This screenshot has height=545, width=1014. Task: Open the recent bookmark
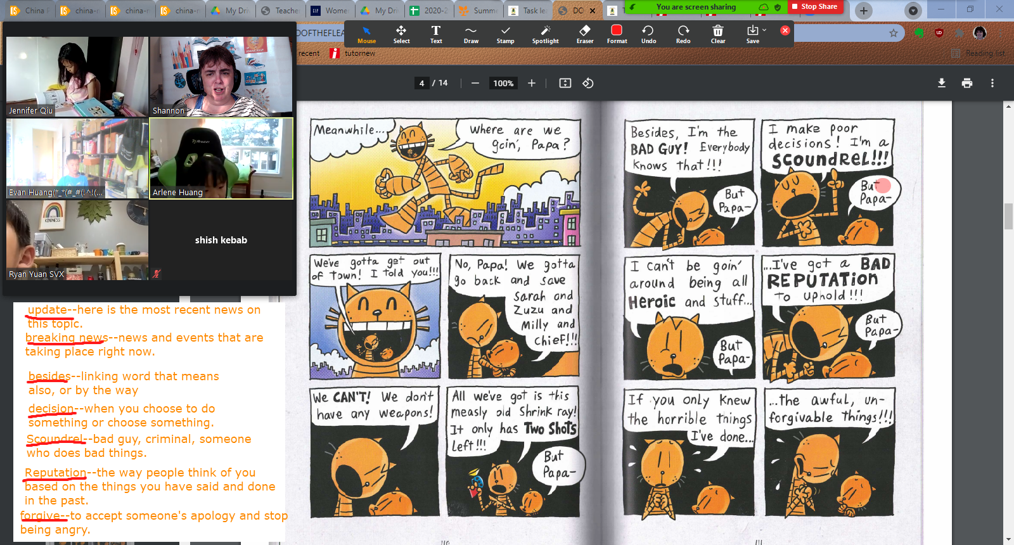click(x=309, y=53)
